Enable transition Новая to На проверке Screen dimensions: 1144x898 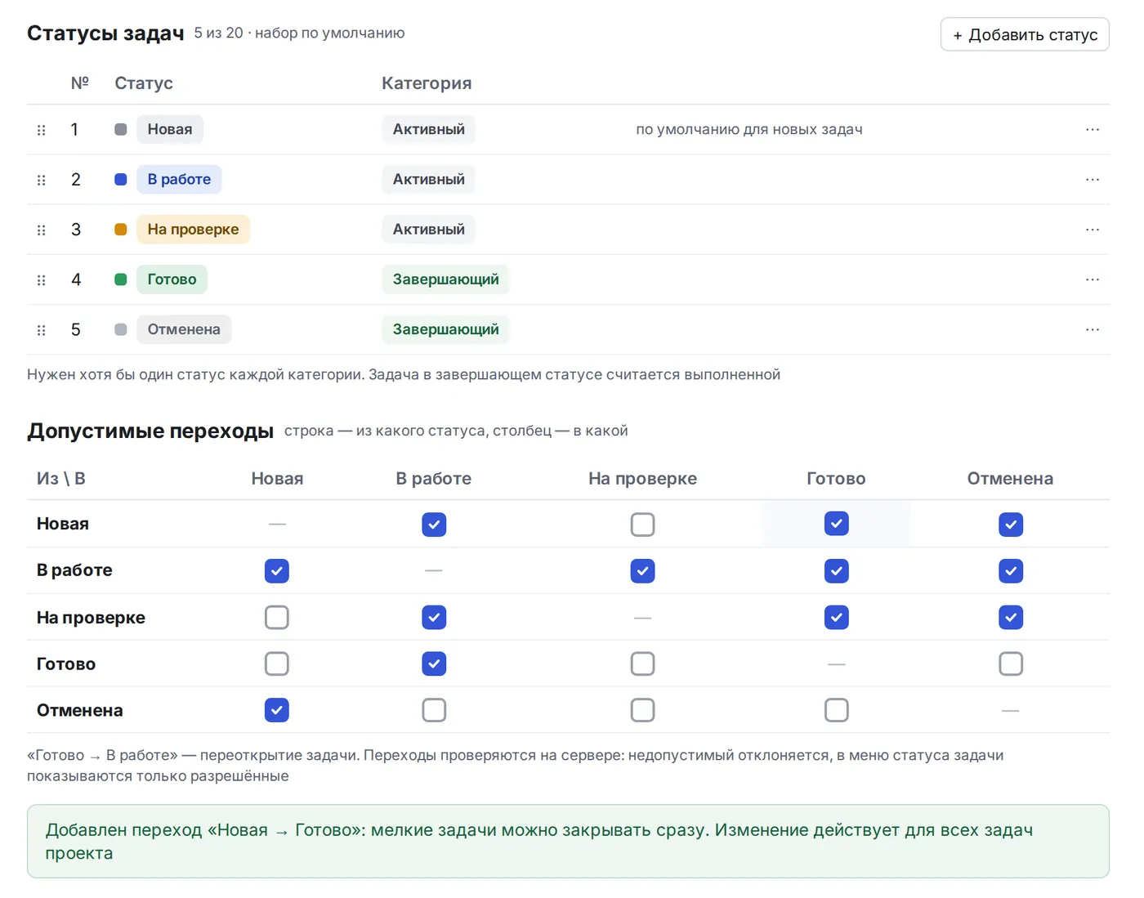[x=643, y=525]
